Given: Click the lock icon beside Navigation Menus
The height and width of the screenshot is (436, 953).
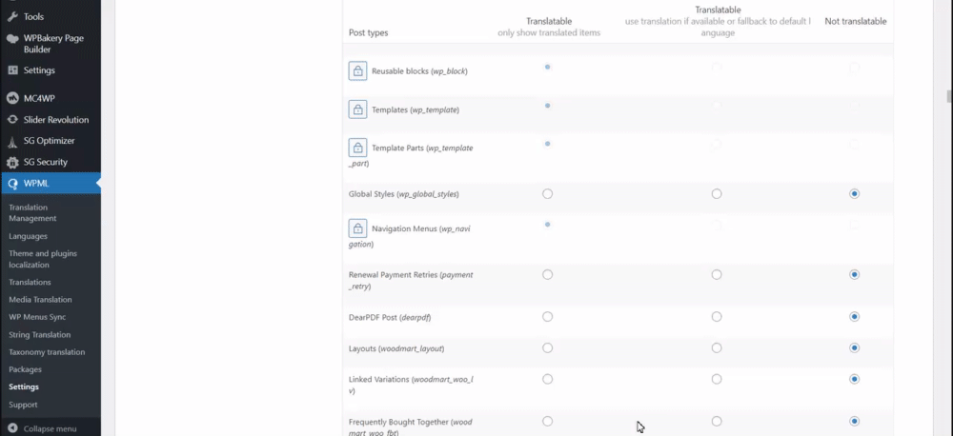Looking at the screenshot, I should pyautogui.click(x=357, y=228).
